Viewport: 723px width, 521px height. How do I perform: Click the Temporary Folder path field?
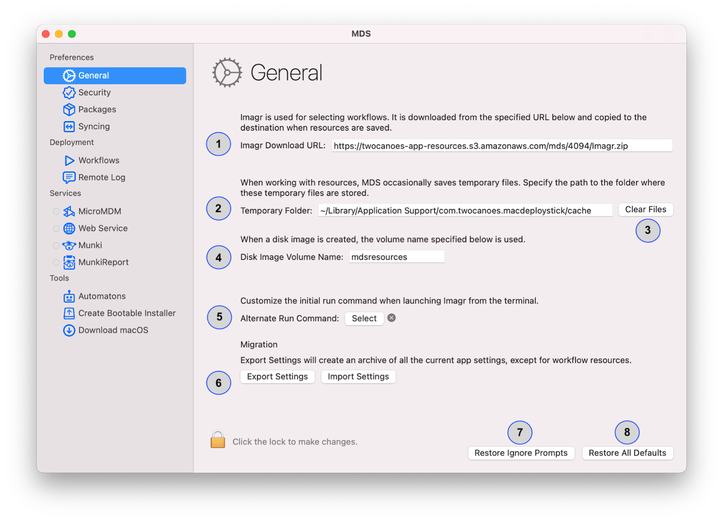tap(465, 211)
